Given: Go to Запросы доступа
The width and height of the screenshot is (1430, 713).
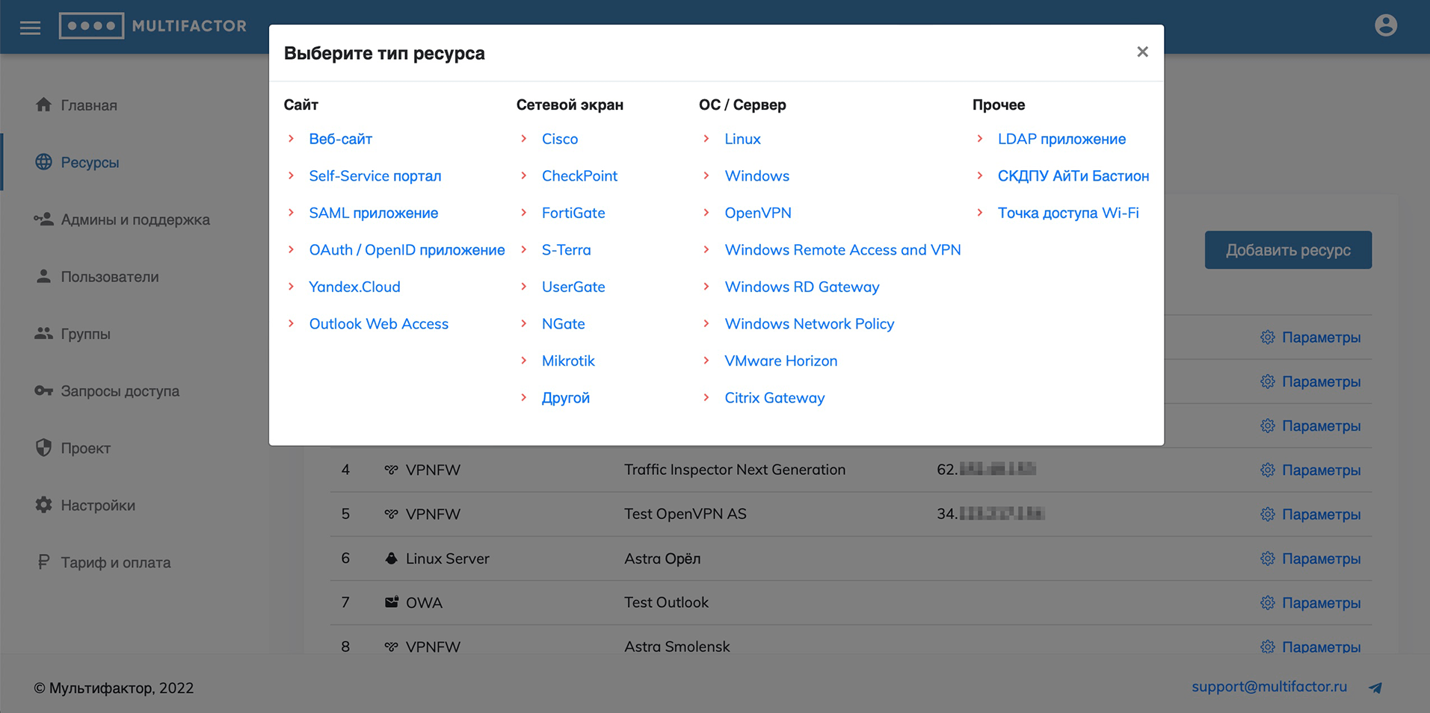Looking at the screenshot, I should 120,390.
